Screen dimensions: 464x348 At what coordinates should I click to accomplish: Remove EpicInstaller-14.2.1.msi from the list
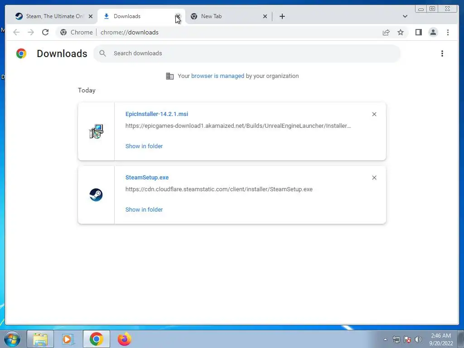pos(374,114)
